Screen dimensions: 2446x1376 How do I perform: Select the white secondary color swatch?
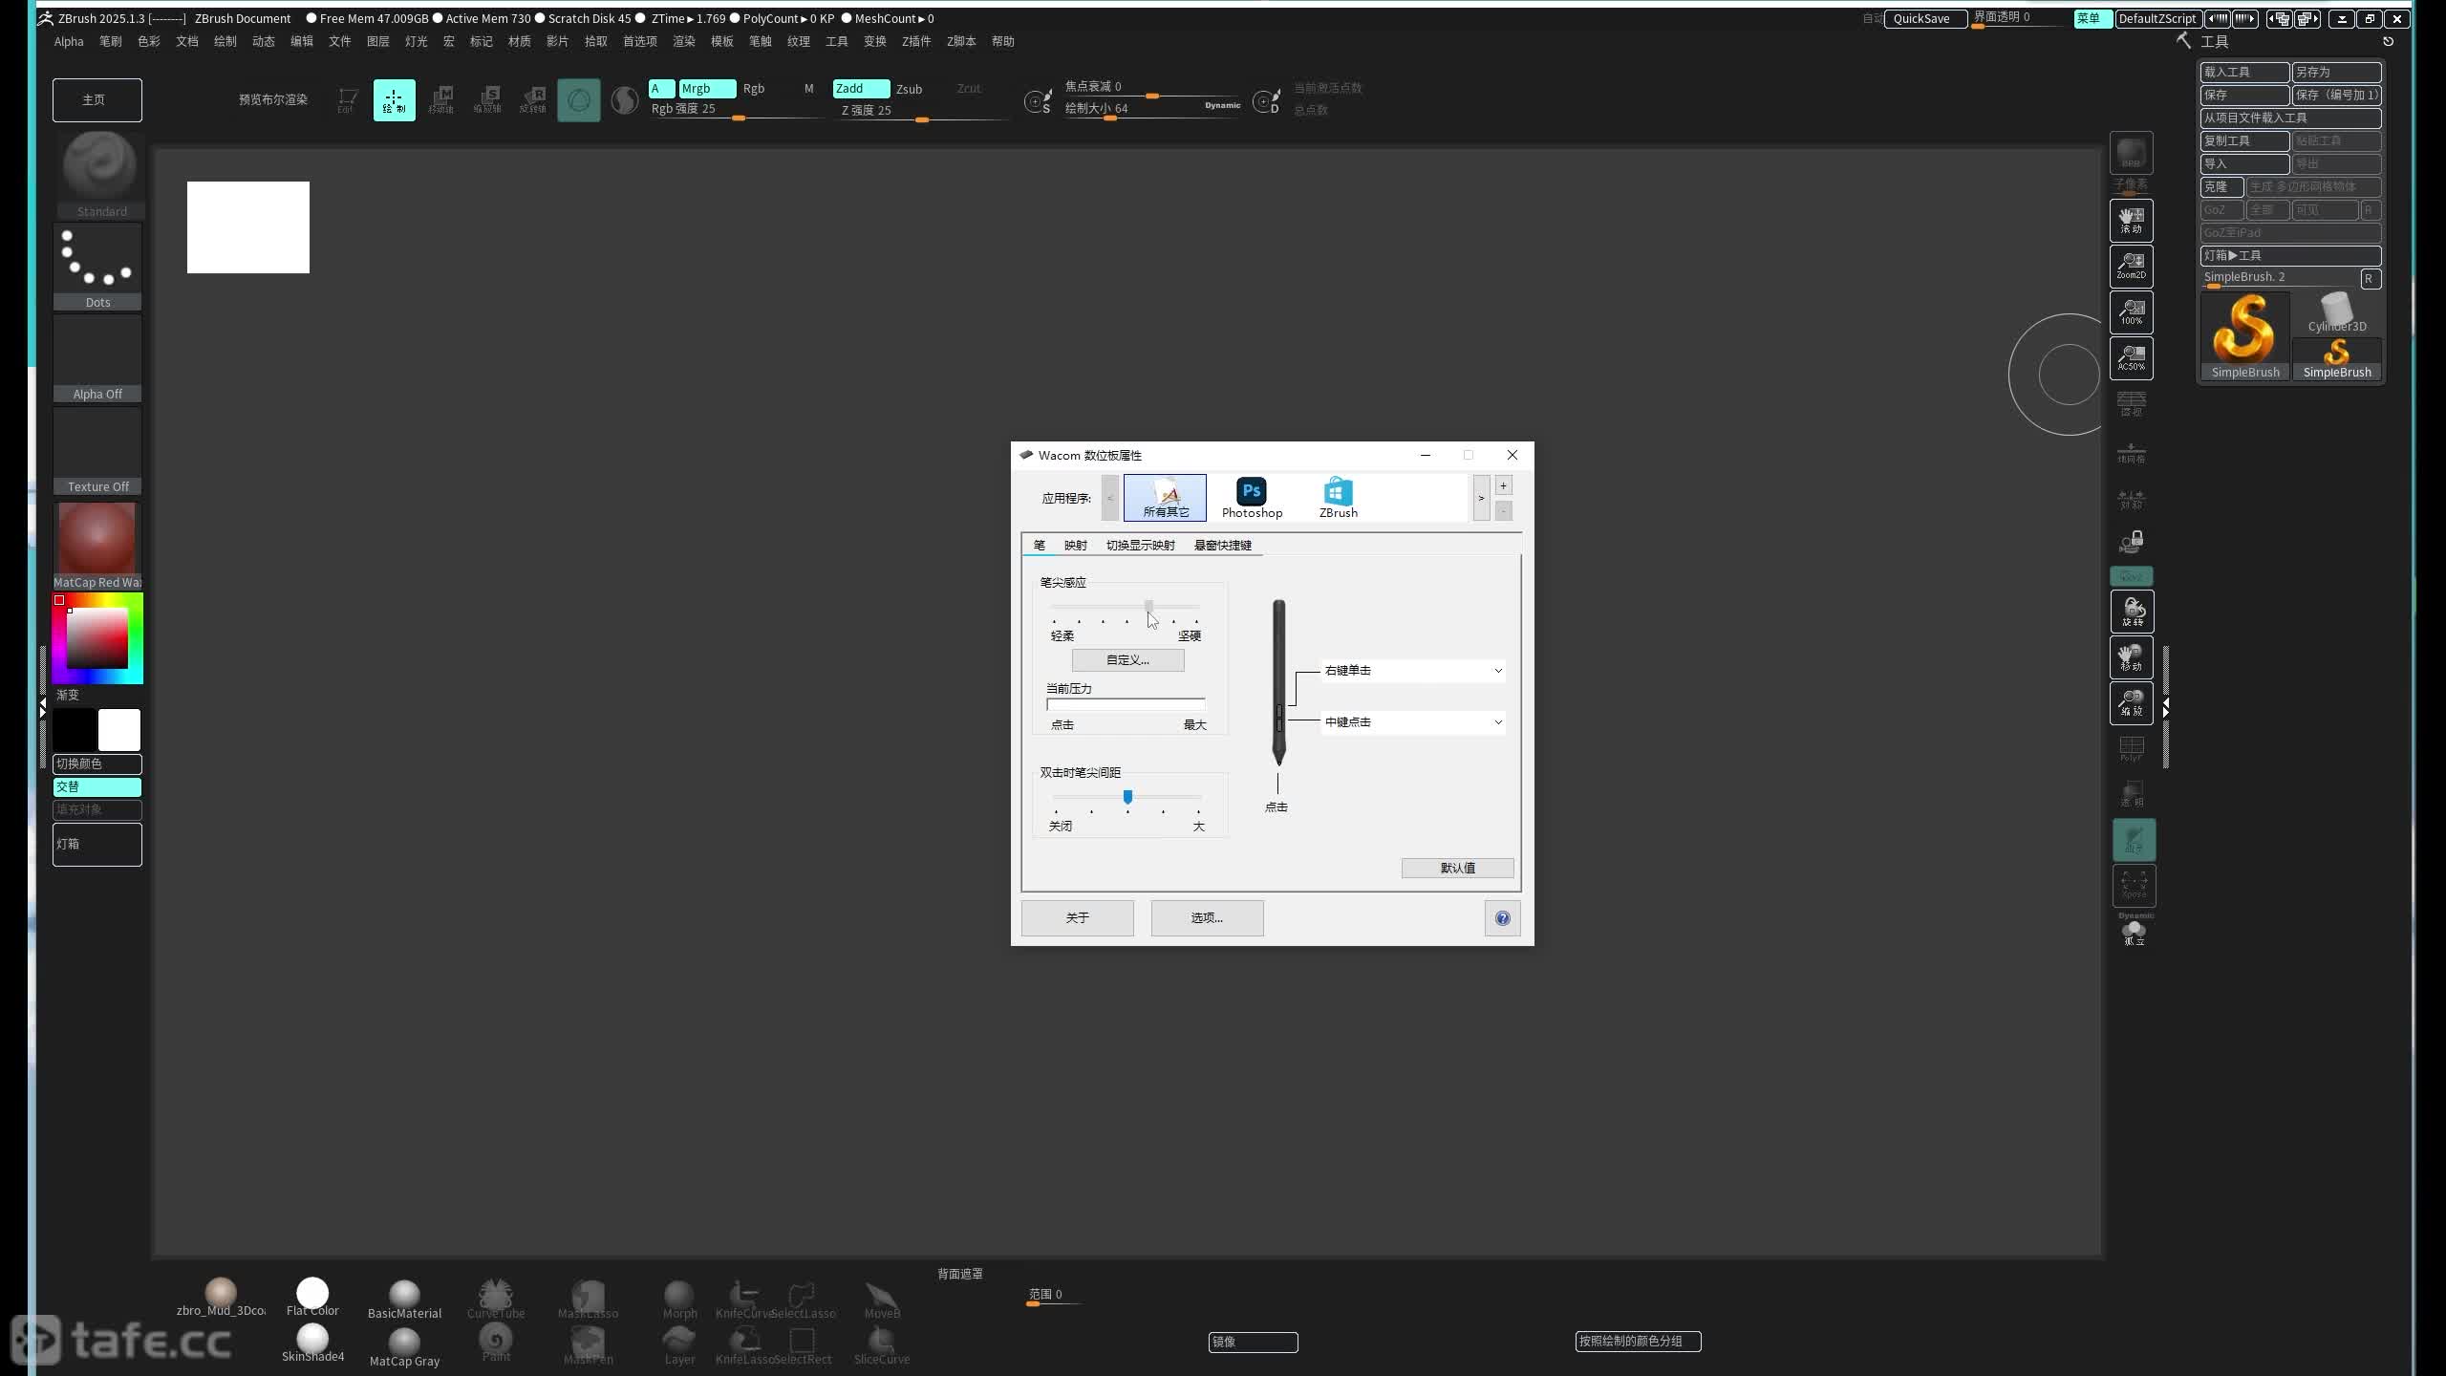[x=119, y=730]
